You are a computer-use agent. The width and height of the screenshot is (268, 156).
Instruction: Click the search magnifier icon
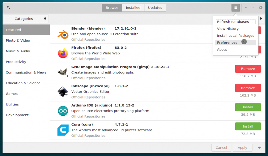point(9,8)
